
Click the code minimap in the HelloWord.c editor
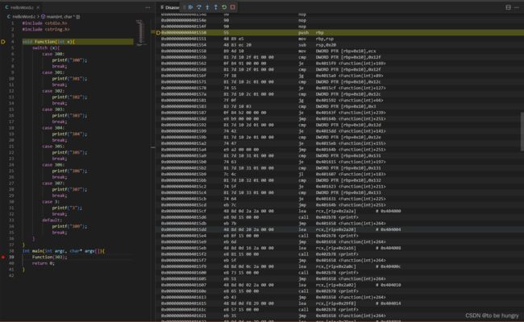(140, 32)
